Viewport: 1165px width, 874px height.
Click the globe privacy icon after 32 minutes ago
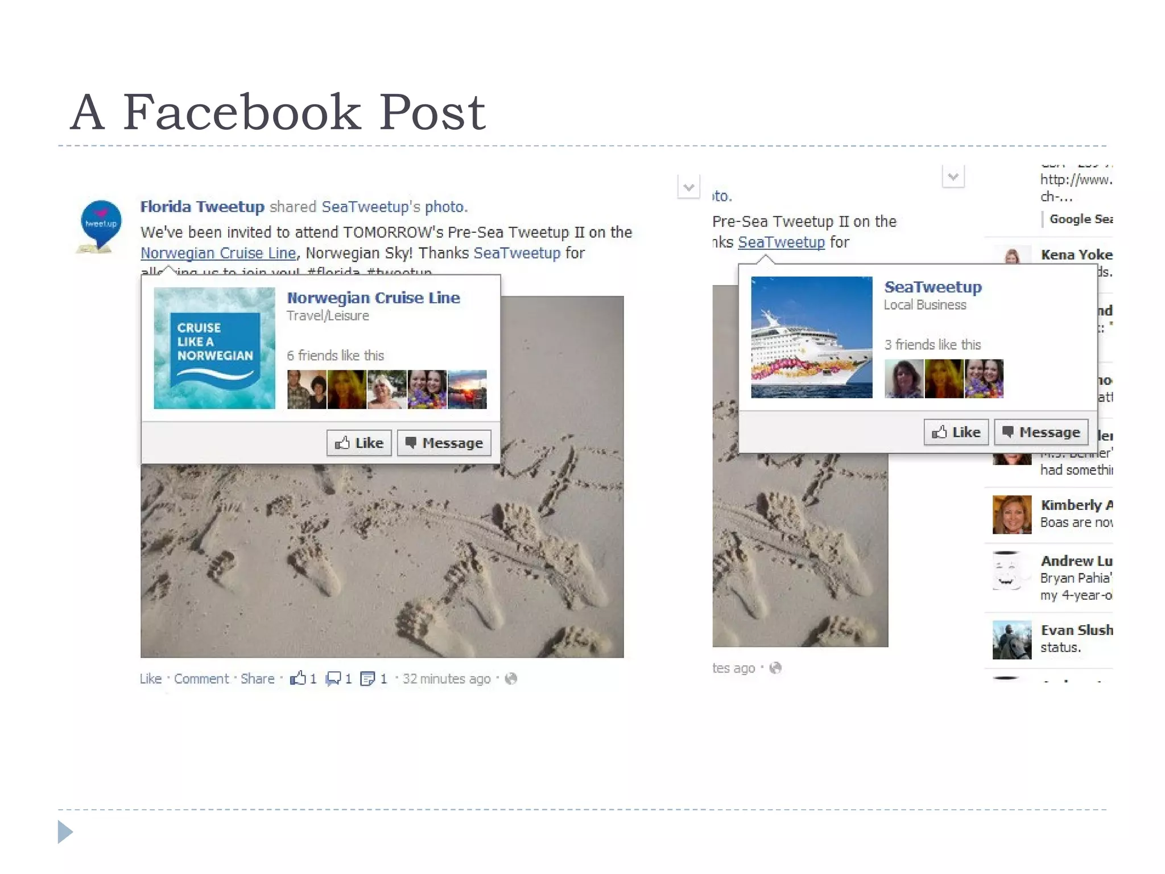tap(511, 678)
